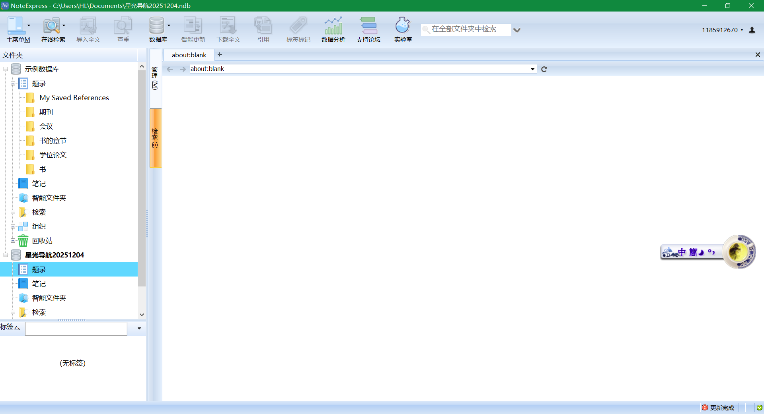The width and height of the screenshot is (764, 414).
Task: Click the user account profile icon
Action: (752, 30)
